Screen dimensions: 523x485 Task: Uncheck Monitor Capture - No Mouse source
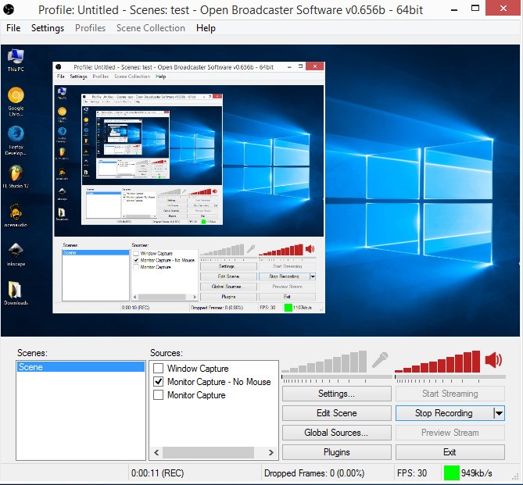[x=159, y=382]
